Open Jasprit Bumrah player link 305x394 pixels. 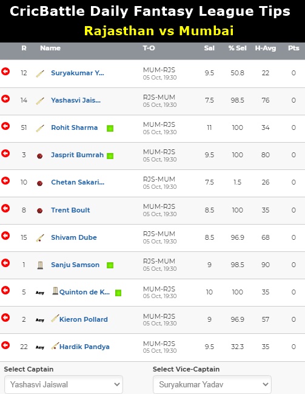pyautogui.click(x=78, y=155)
